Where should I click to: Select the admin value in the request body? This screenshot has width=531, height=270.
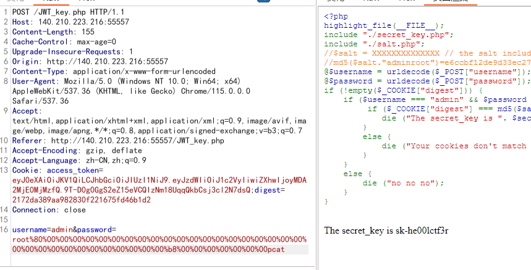coord(62,230)
